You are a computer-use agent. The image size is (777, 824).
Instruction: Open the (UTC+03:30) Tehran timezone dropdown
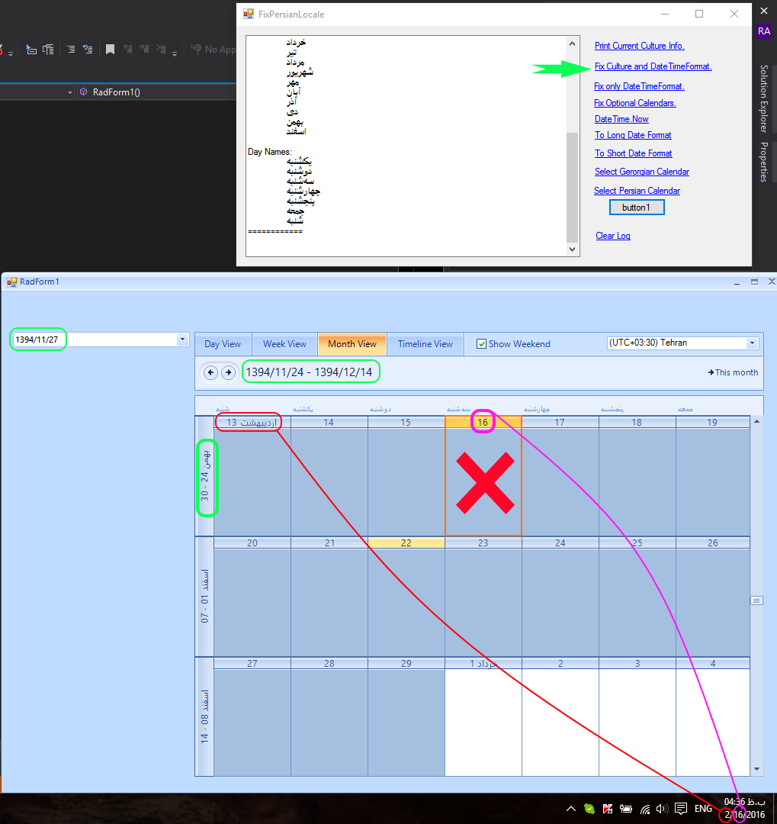(752, 343)
